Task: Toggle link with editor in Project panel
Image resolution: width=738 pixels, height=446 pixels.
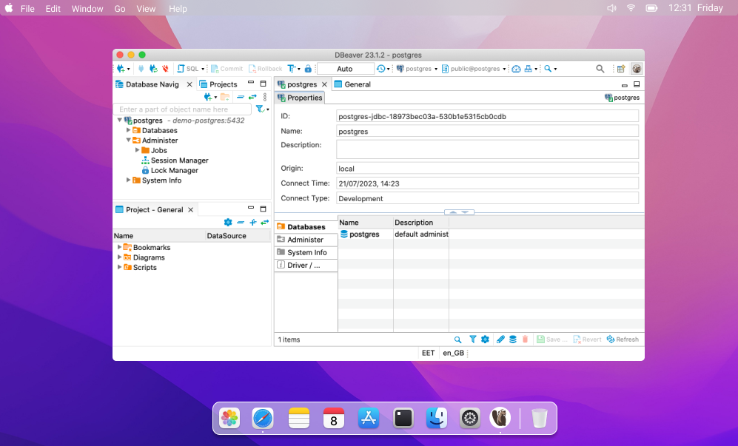Action: tap(264, 222)
